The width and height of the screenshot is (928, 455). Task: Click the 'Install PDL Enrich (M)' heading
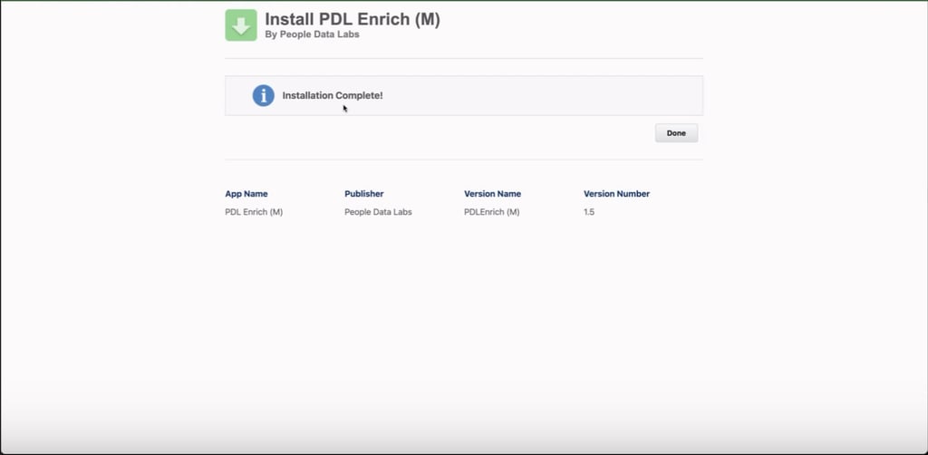[x=353, y=19]
